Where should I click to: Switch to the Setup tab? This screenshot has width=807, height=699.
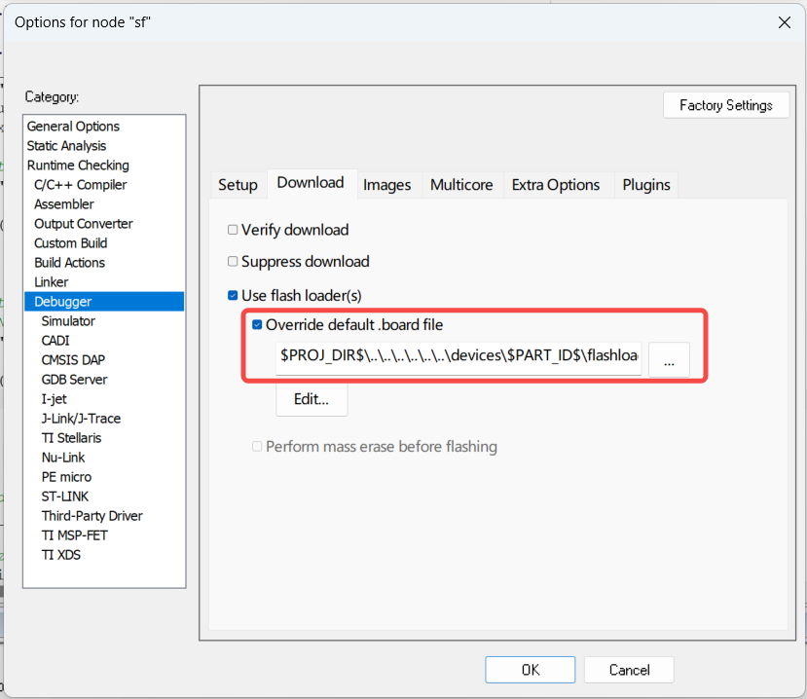[238, 185]
